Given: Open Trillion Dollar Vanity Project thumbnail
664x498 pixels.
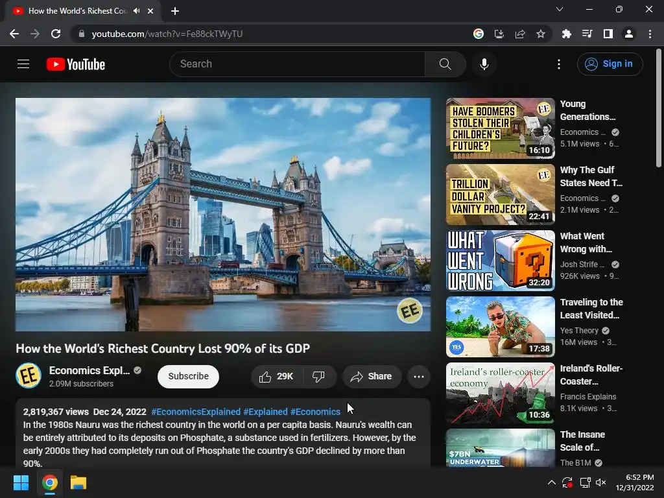Looking at the screenshot, I should pyautogui.click(x=500, y=195).
